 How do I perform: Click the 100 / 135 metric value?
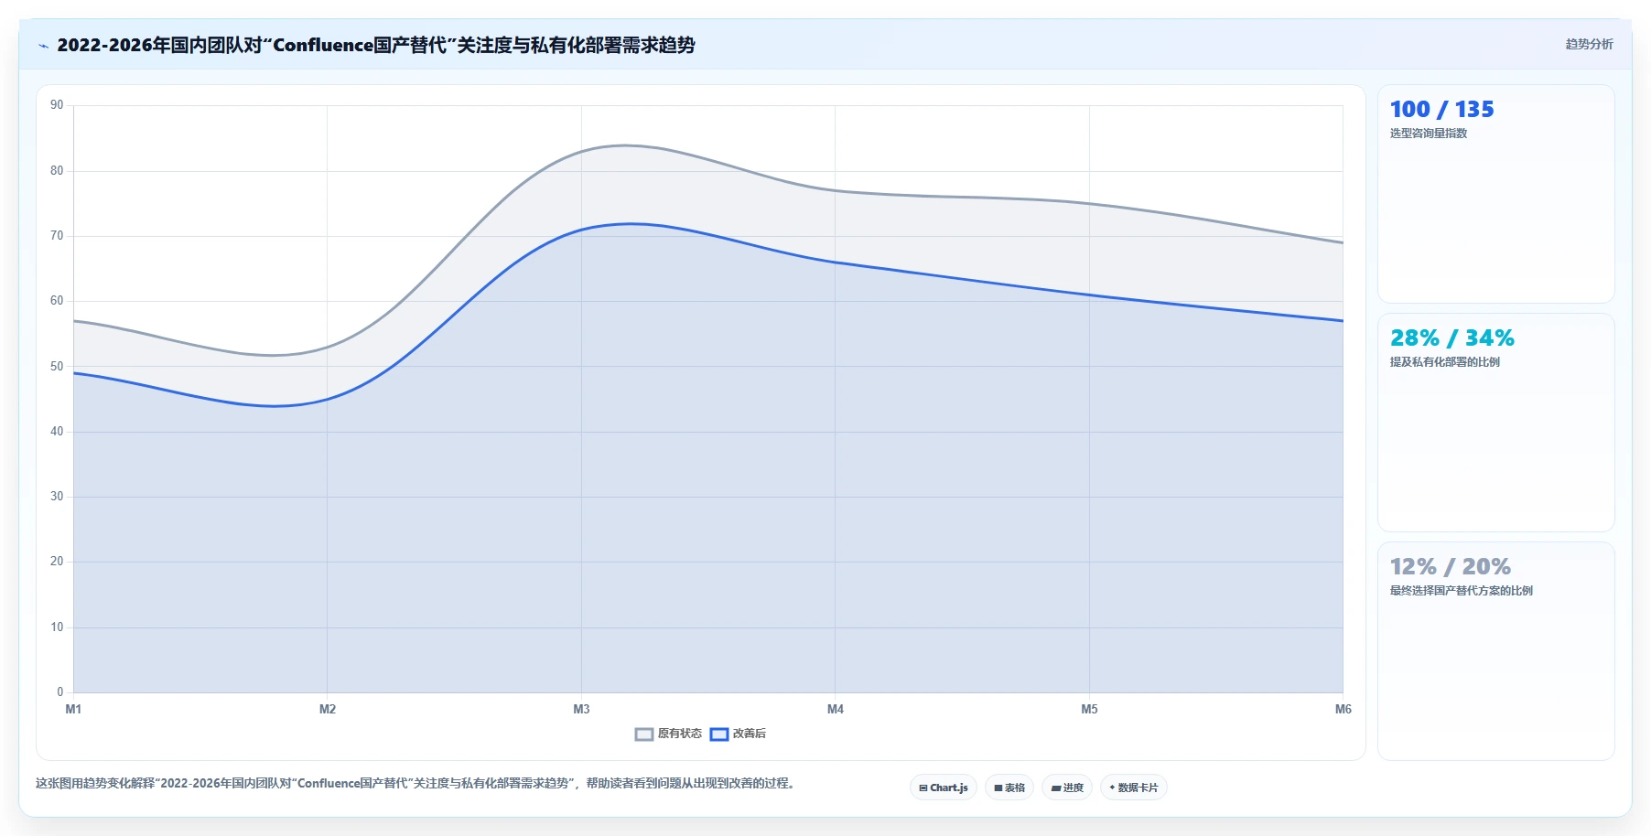pos(1441,110)
